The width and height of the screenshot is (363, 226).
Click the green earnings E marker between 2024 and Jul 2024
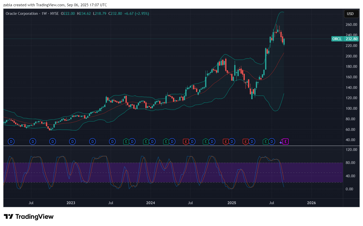166,142
